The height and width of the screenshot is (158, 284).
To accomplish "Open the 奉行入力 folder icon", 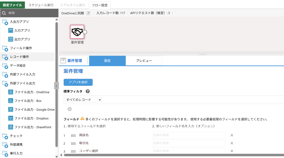I will point(5,154).
